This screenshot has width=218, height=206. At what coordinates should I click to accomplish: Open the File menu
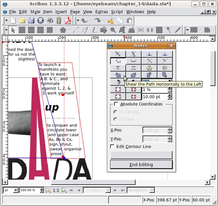click(12, 12)
